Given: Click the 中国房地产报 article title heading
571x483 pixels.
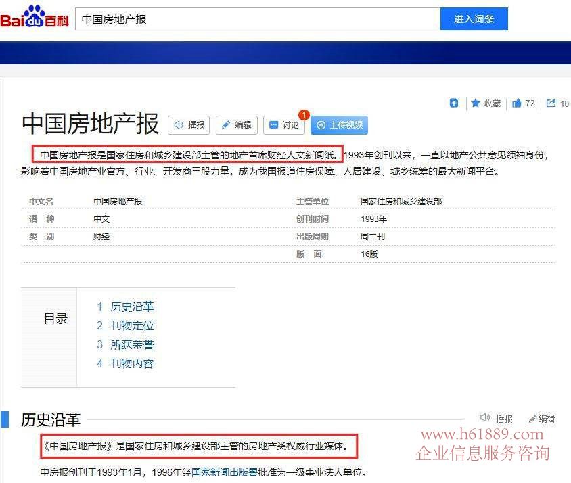Looking at the screenshot, I should click(x=90, y=124).
